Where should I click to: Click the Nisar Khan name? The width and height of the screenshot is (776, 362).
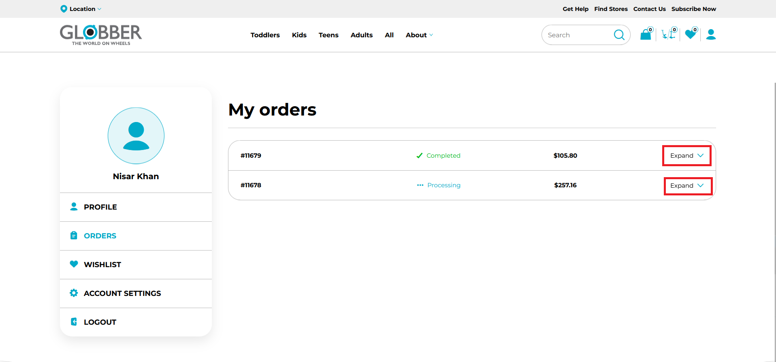[136, 176]
